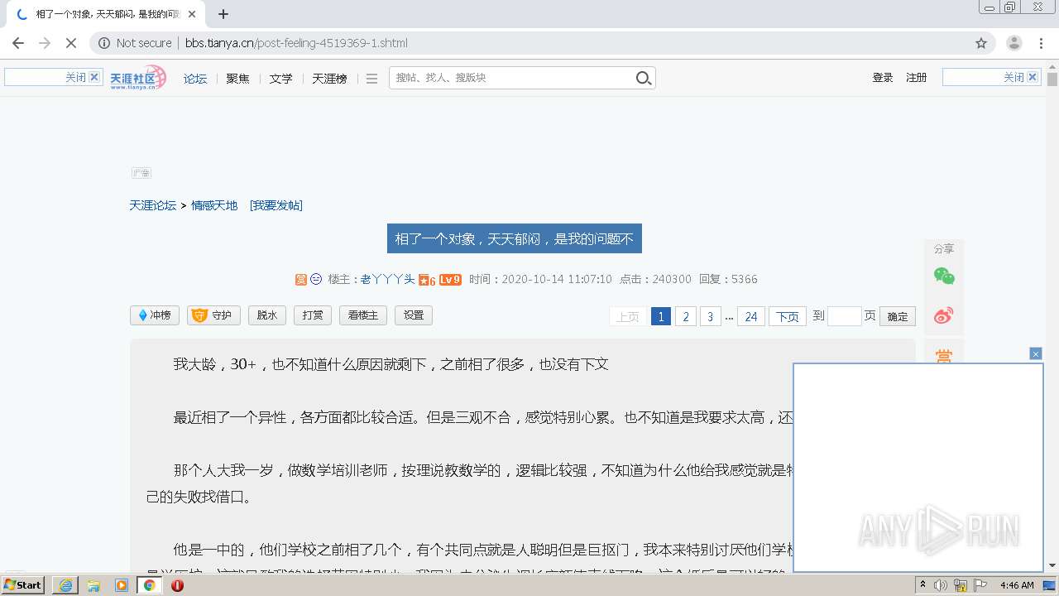Jump to last page 24
This screenshot has height=596, width=1059.
[x=751, y=316]
